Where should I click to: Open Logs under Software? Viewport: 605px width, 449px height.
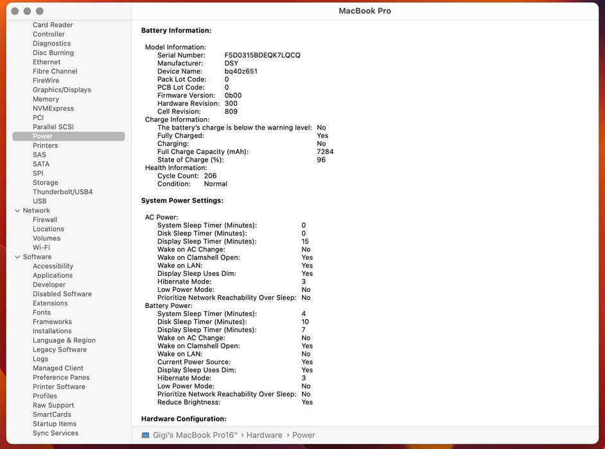point(40,359)
